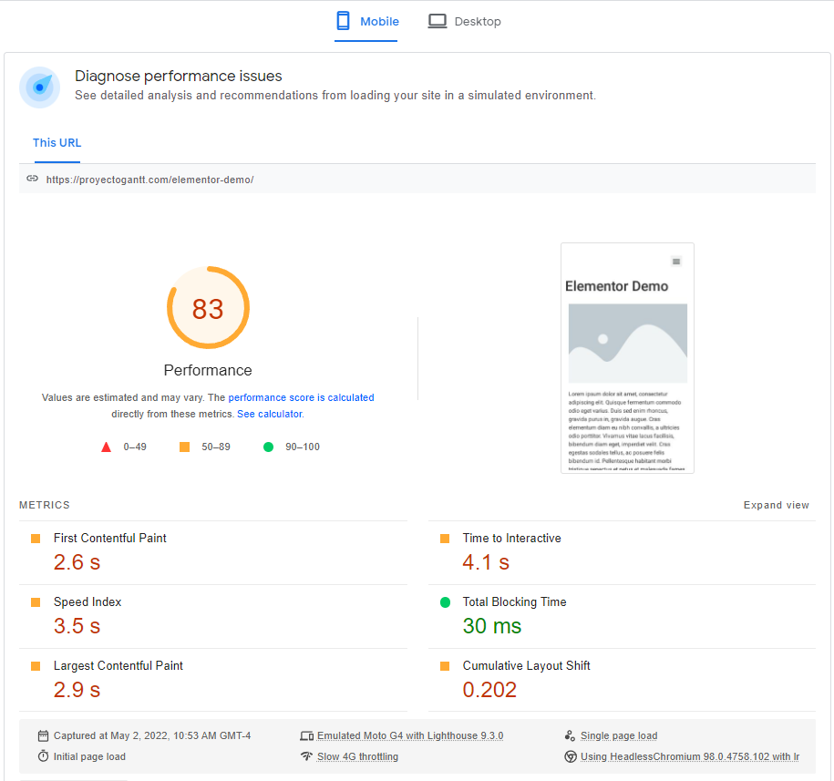This screenshot has width=834, height=781.
Task: Open the Slow 4G throttling details link
Action: point(356,755)
